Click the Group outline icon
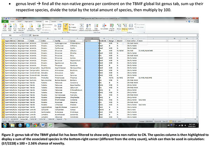Screen dimensions: 210x147 point(119,27)
